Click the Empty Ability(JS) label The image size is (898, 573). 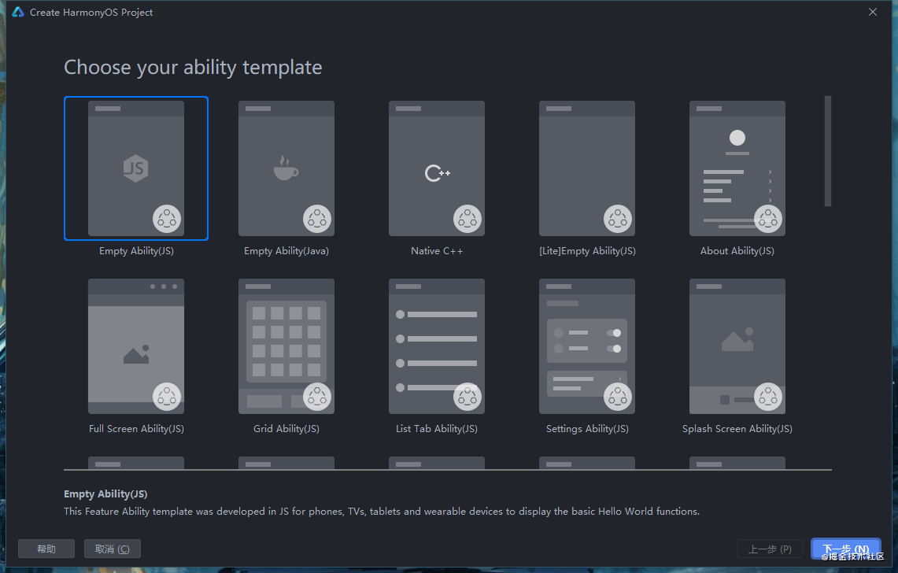pyautogui.click(x=136, y=251)
